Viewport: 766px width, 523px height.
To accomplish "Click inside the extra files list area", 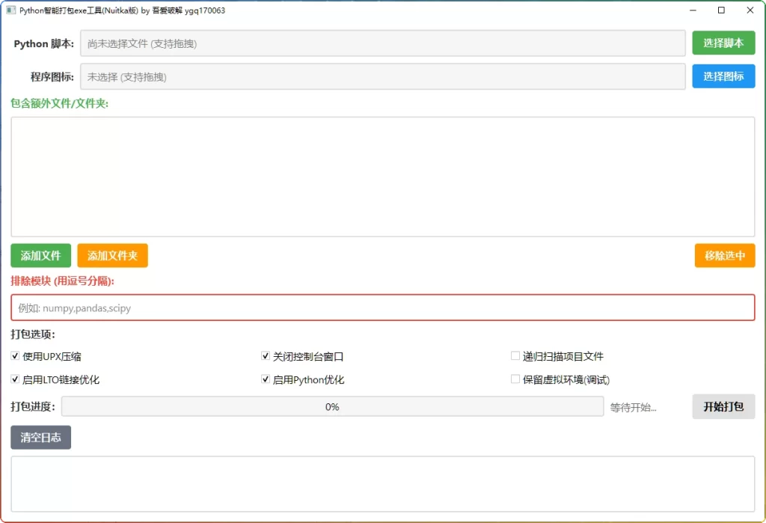I will click(382, 176).
